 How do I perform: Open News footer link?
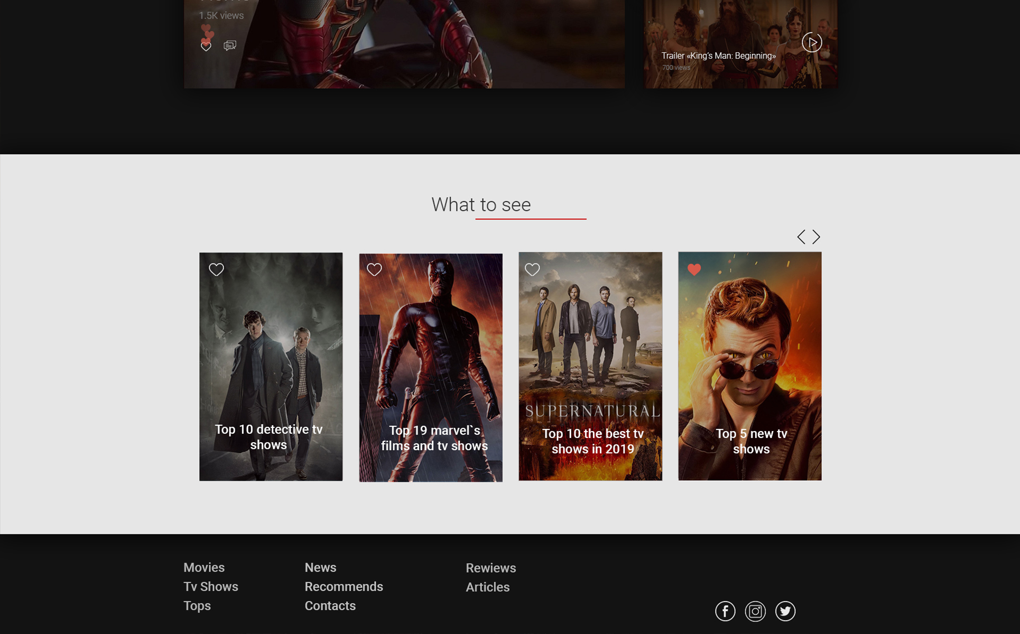[320, 567]
